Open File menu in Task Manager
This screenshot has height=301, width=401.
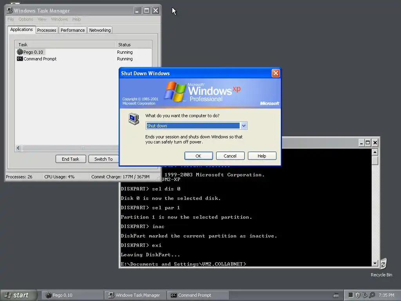pos(11,19)
